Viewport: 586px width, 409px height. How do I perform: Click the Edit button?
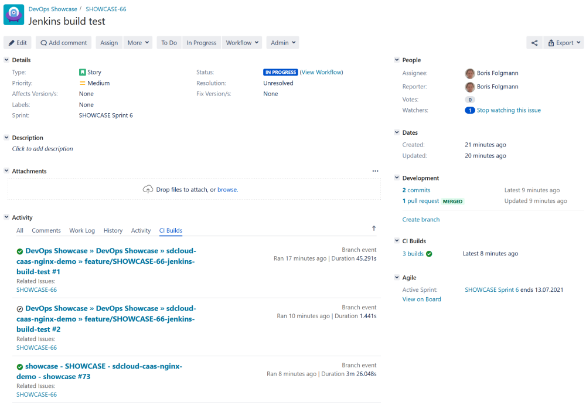coord(18,43)
